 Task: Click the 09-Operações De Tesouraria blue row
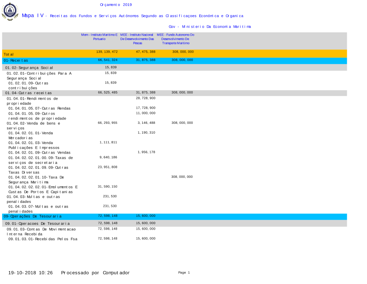(x=33, y=216)
